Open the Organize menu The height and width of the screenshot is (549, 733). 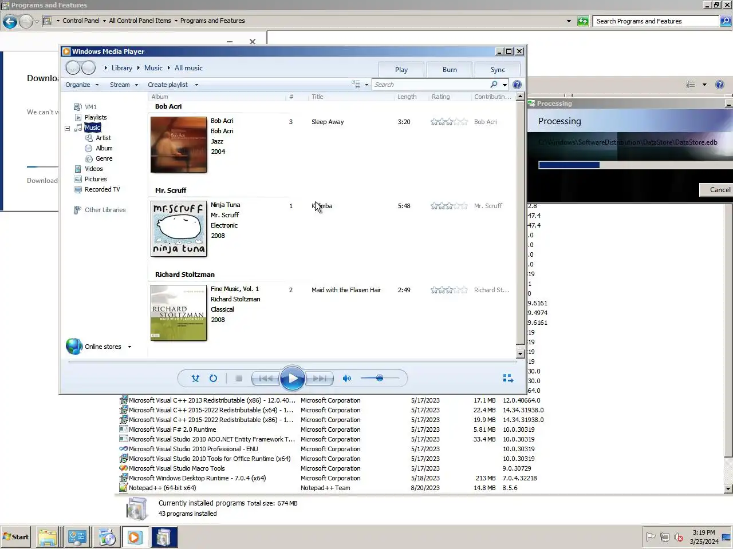(x=82, y=85)
